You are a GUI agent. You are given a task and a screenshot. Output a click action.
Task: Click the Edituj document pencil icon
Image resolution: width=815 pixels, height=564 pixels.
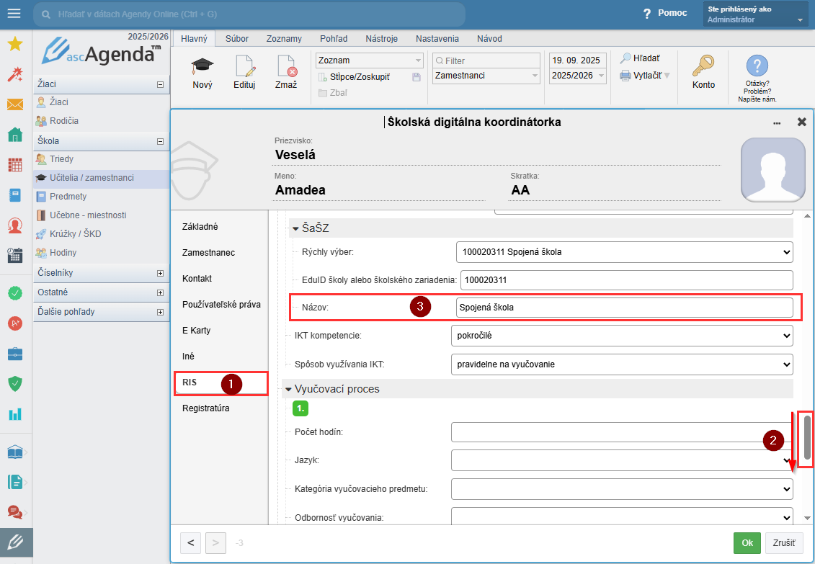(245, 67)
